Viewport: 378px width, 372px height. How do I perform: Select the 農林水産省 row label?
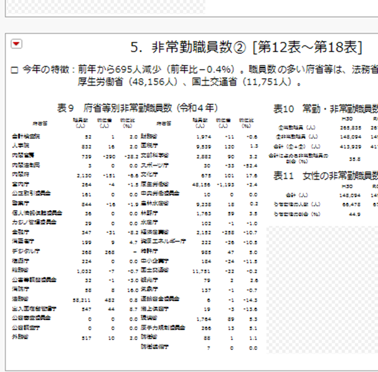point(155,203)
